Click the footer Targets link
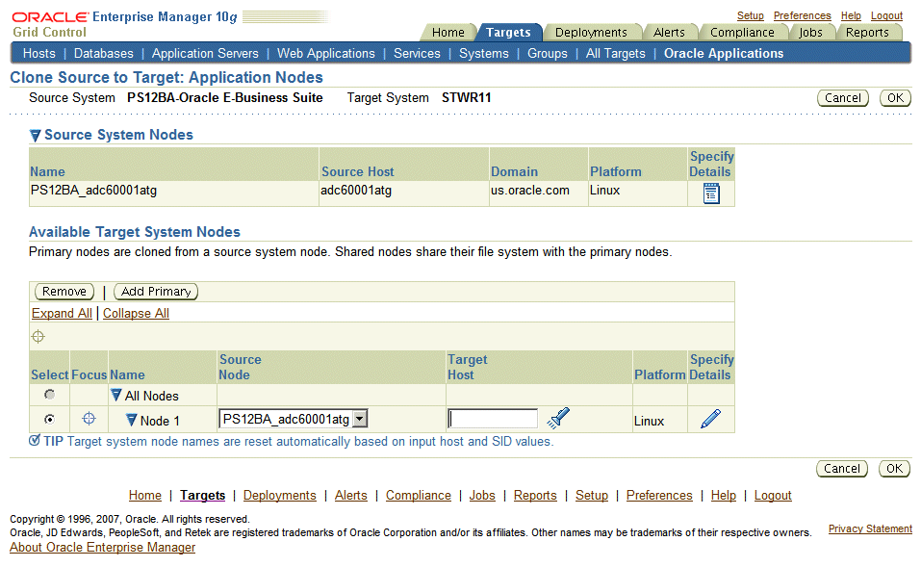The height and width of the screenshot is (567, 921). tap(203, 496)
